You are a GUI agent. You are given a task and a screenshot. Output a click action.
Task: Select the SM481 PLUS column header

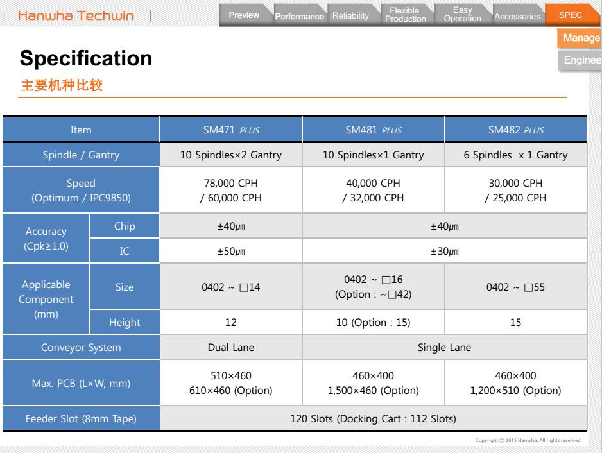click(374, 130)
